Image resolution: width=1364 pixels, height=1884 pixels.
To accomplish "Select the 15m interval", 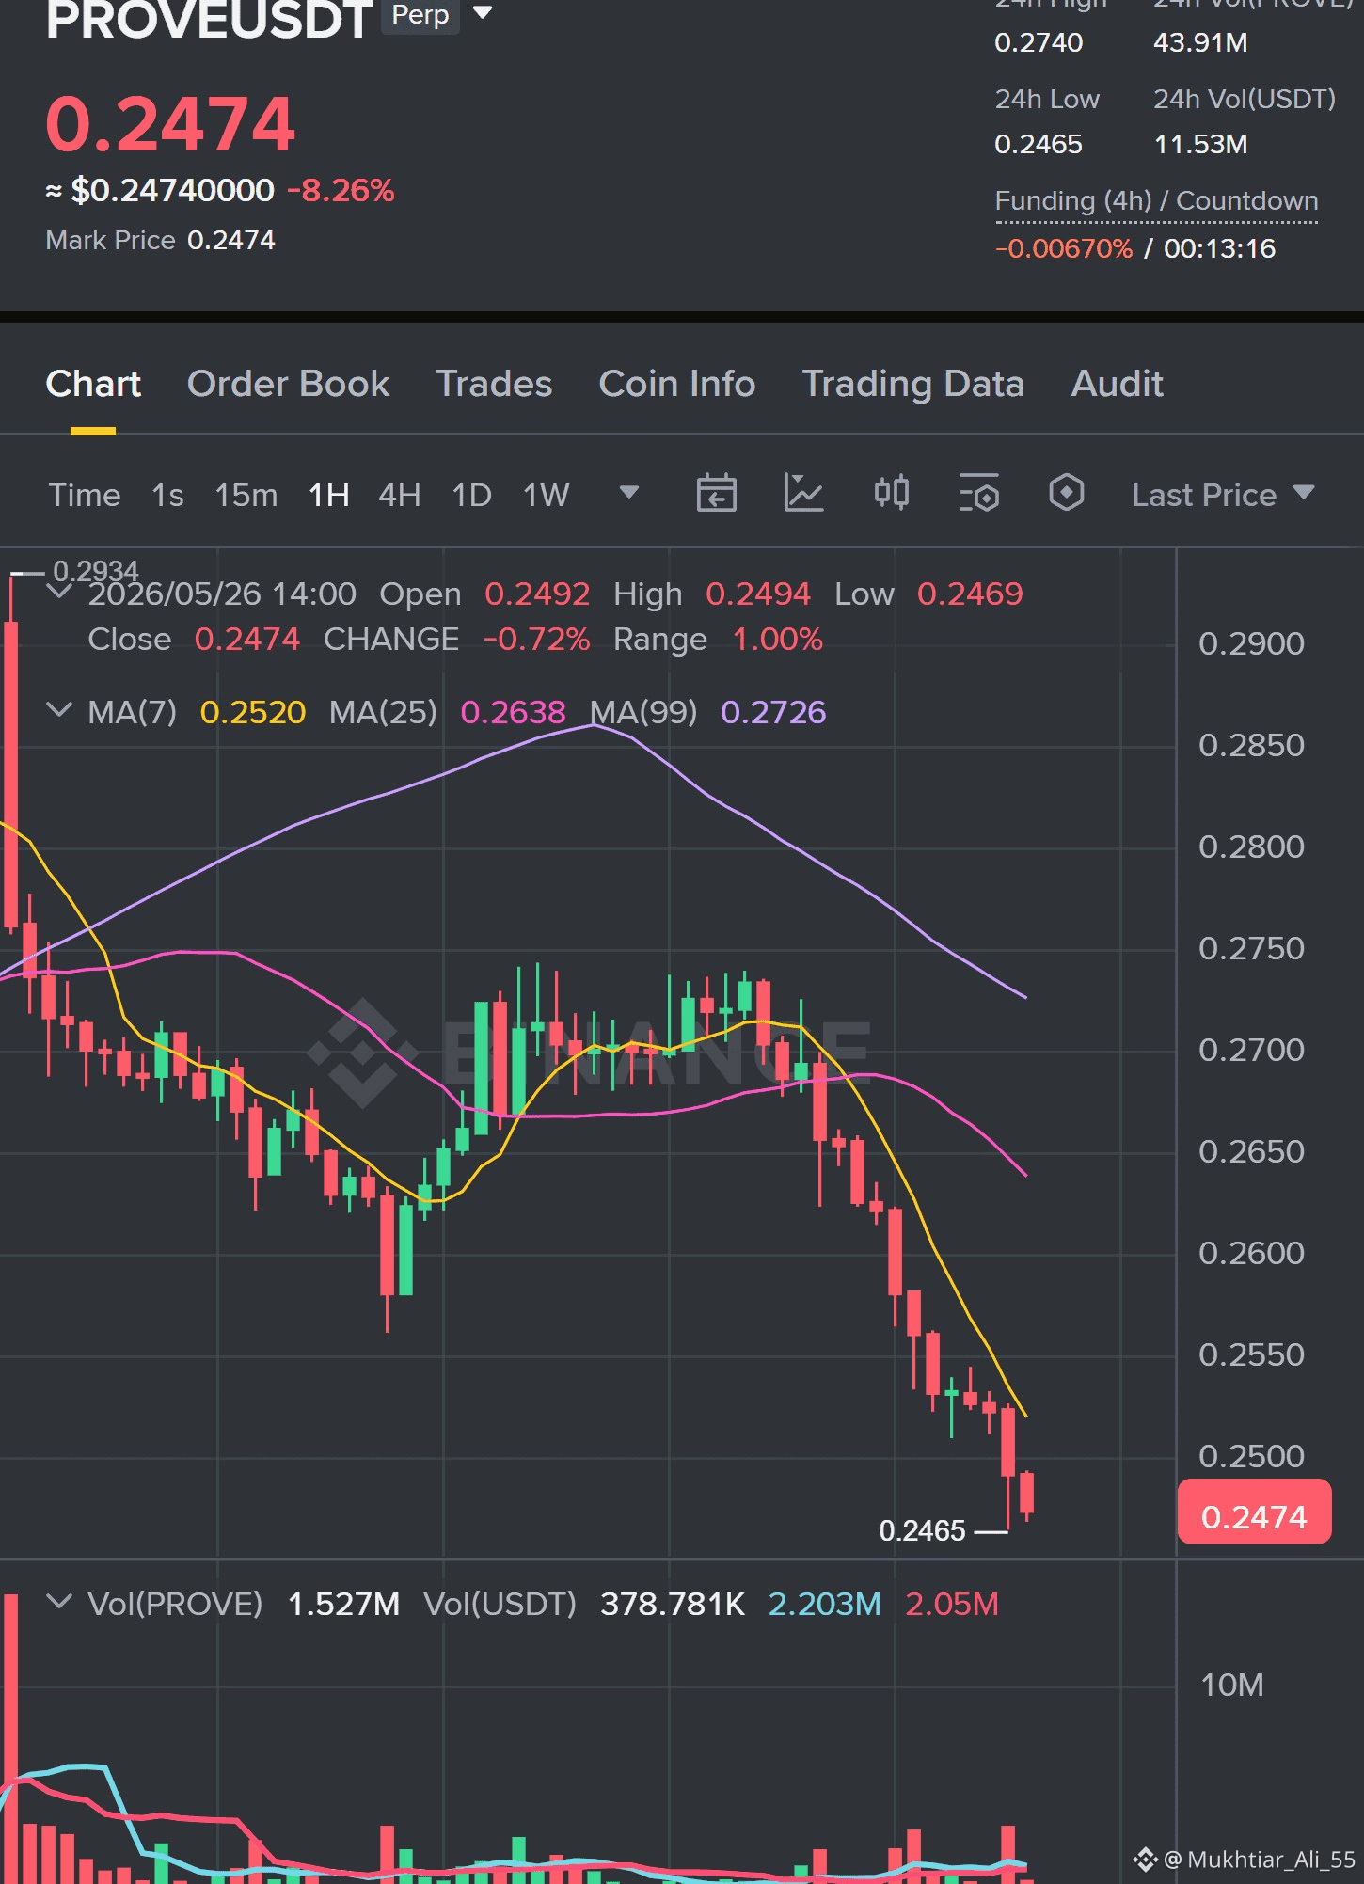I will pyautogui.click(x=246, y=495).
